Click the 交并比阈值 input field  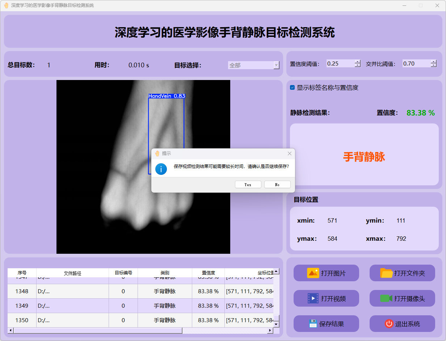(x=416, y=64)
